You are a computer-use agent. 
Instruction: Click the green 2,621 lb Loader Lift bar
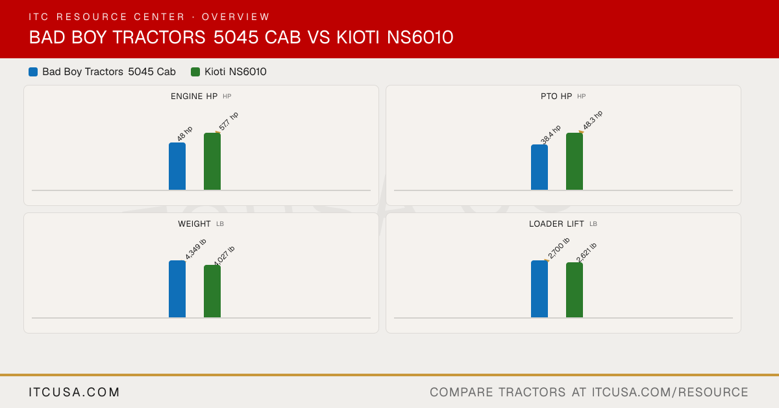575,290
